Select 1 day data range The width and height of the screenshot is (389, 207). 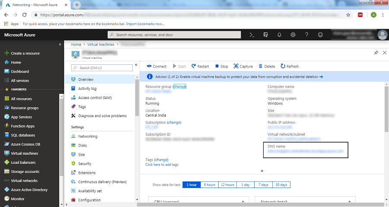click(246, 185)
